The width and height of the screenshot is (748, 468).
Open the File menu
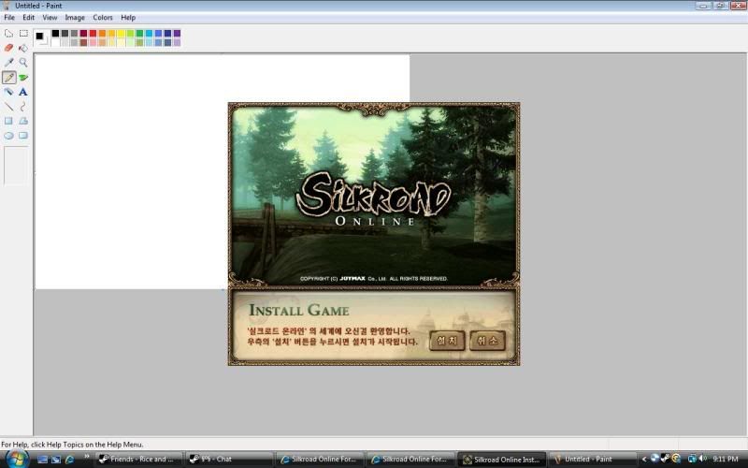point(9,18)
